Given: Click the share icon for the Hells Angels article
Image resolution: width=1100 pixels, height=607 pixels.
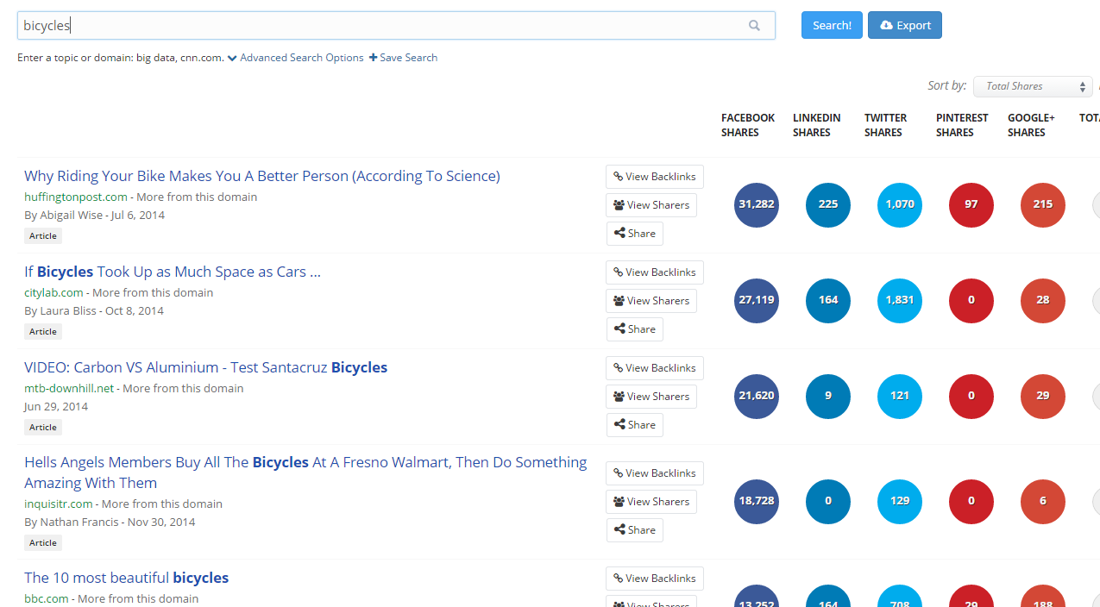Looking at the screenshot, I should (x=619, y=529).
